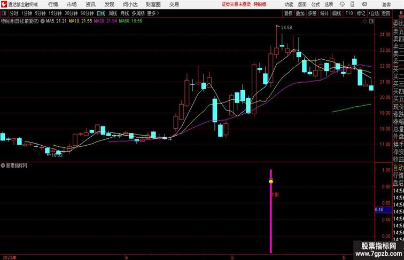404x260 pixels.
Task: Click the 证券交易未登录 login notice
Action: tap(236, 4)
